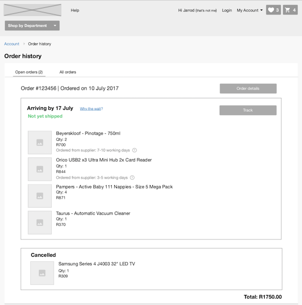
Task: Open Samsung LED TV product image
Action: tap(42, 273)
